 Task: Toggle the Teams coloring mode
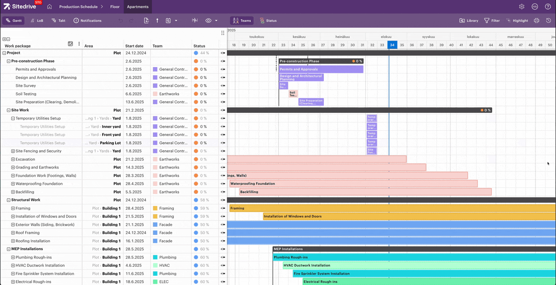[242, 20]
